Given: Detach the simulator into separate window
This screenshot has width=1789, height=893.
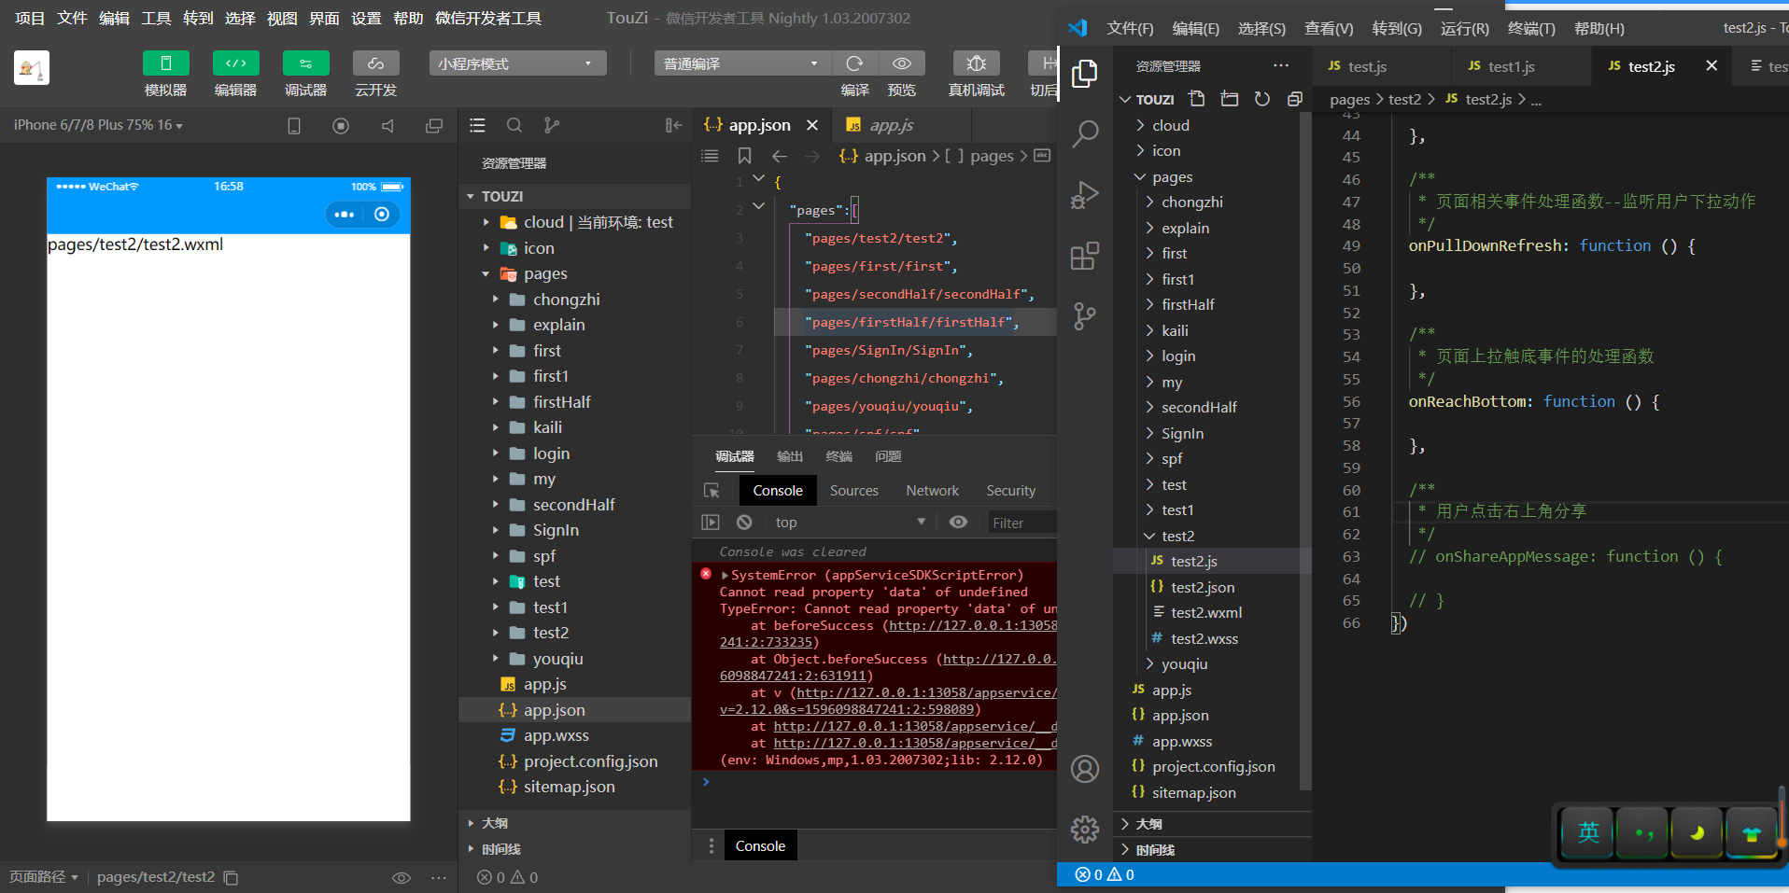Looking at the screenshot, I should 434,126.
